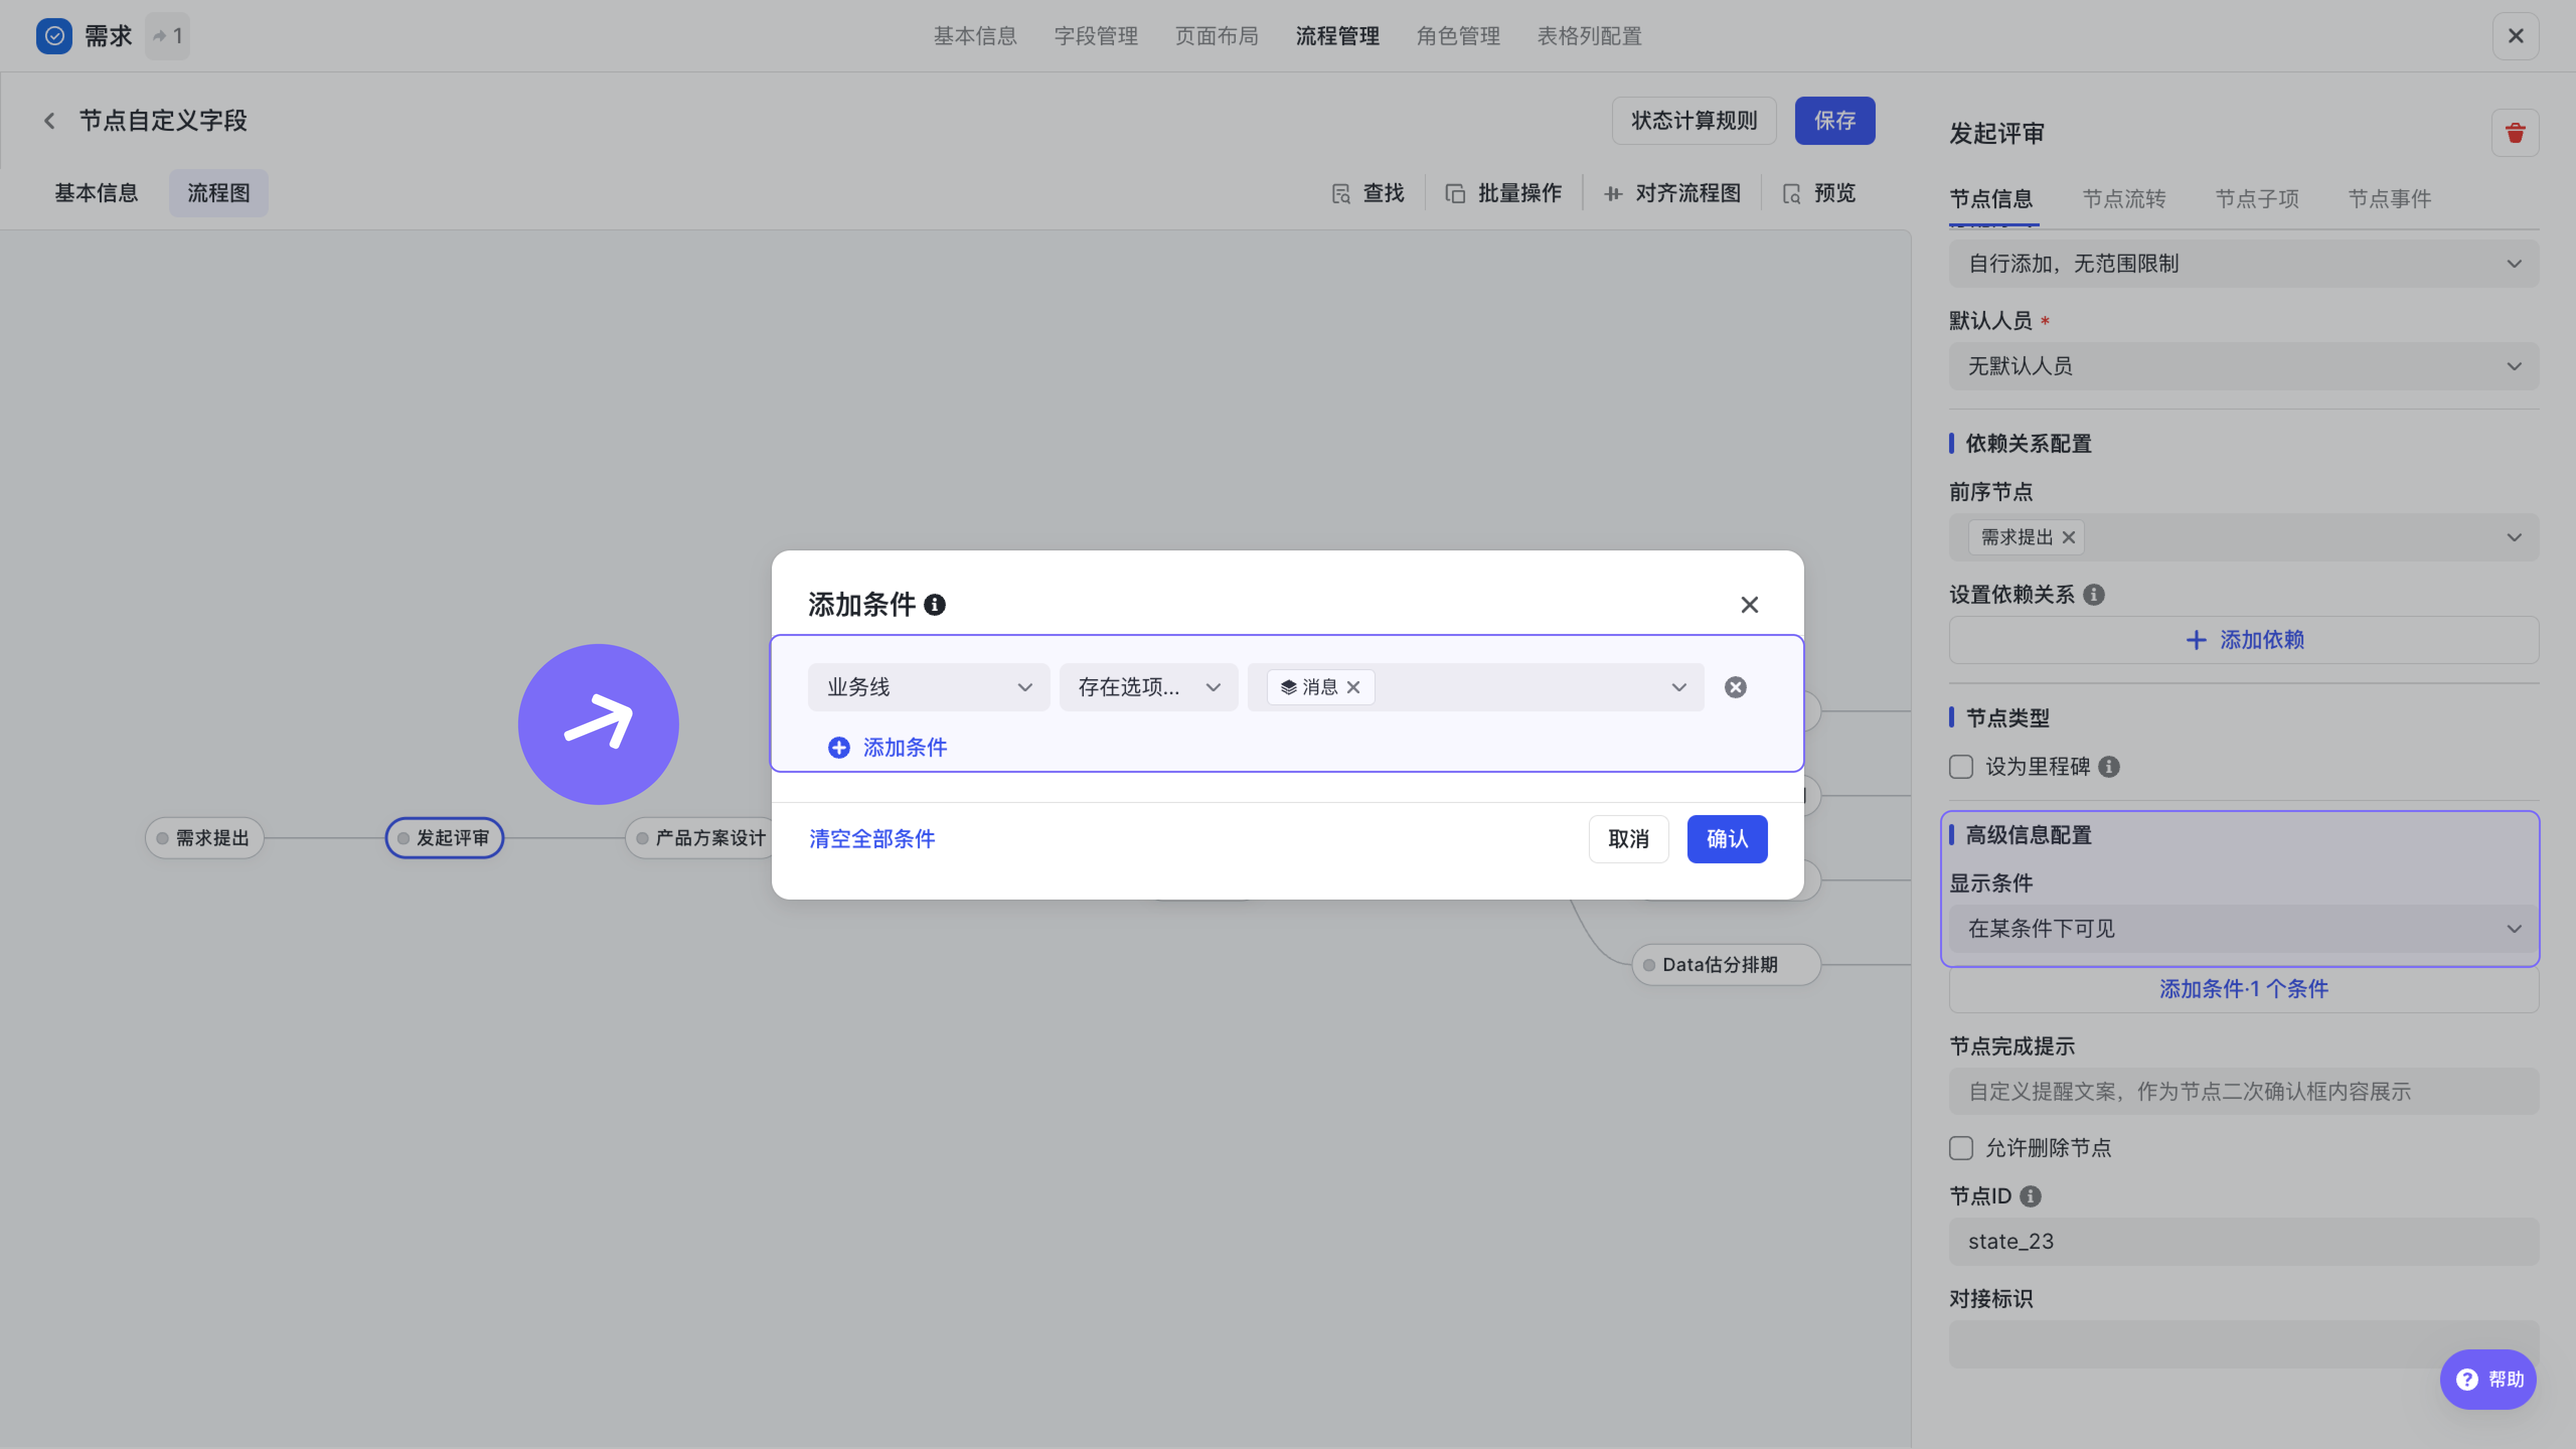Delete the 业务线 condition row

click(x=1735, y=687)
